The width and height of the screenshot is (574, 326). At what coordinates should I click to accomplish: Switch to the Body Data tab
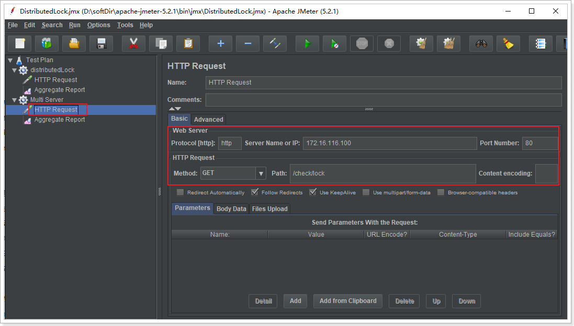231,208
